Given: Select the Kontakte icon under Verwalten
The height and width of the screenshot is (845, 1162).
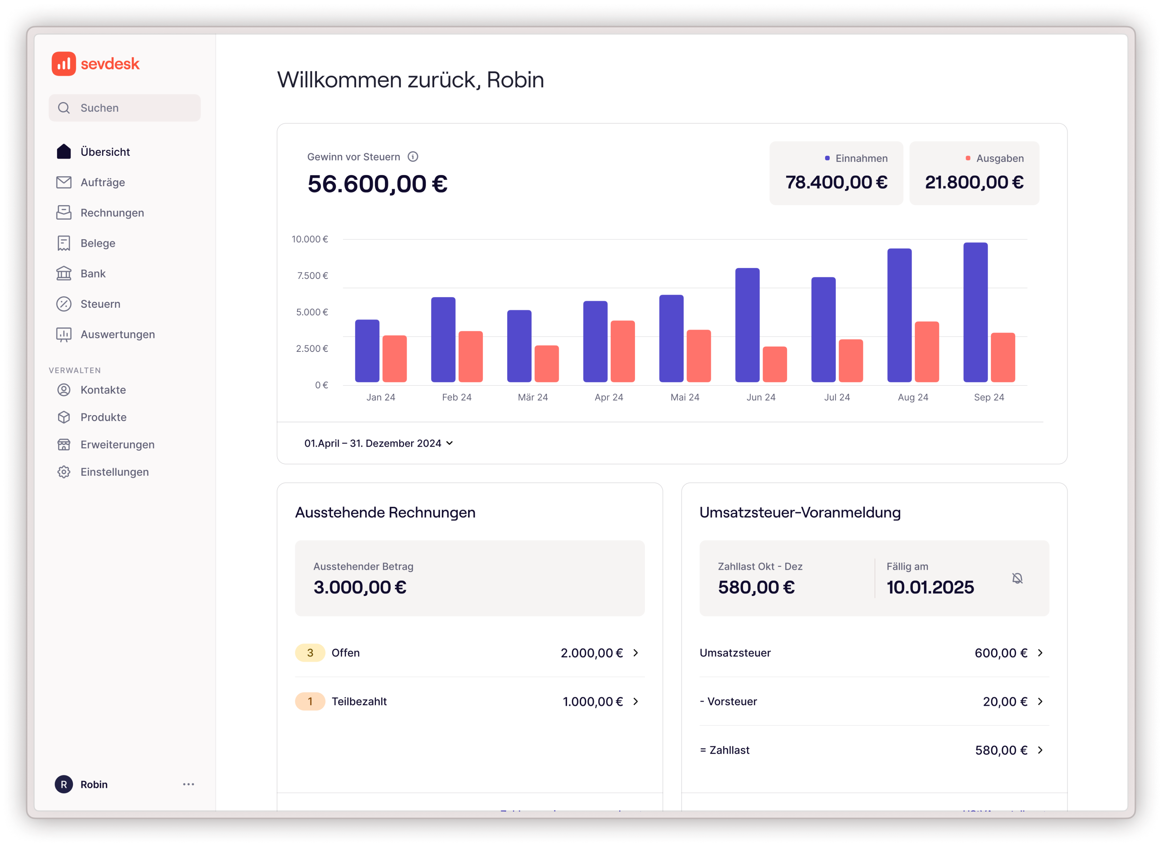Looking at the screenshot, I should (63, 390).
